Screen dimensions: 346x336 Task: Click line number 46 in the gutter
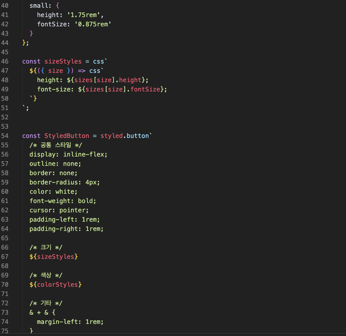coord(5,61)
